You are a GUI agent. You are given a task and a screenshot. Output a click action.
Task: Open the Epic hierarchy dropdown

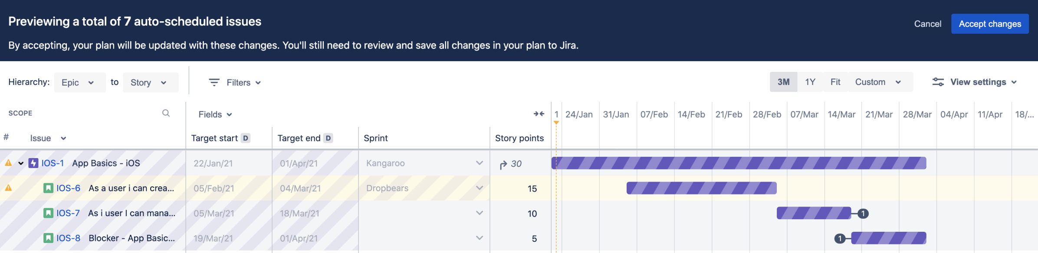[x=79, y=82]
